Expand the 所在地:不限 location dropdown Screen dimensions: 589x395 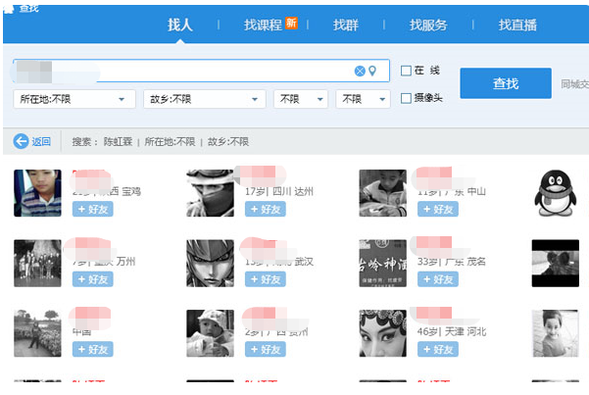[x=74, y=99]
